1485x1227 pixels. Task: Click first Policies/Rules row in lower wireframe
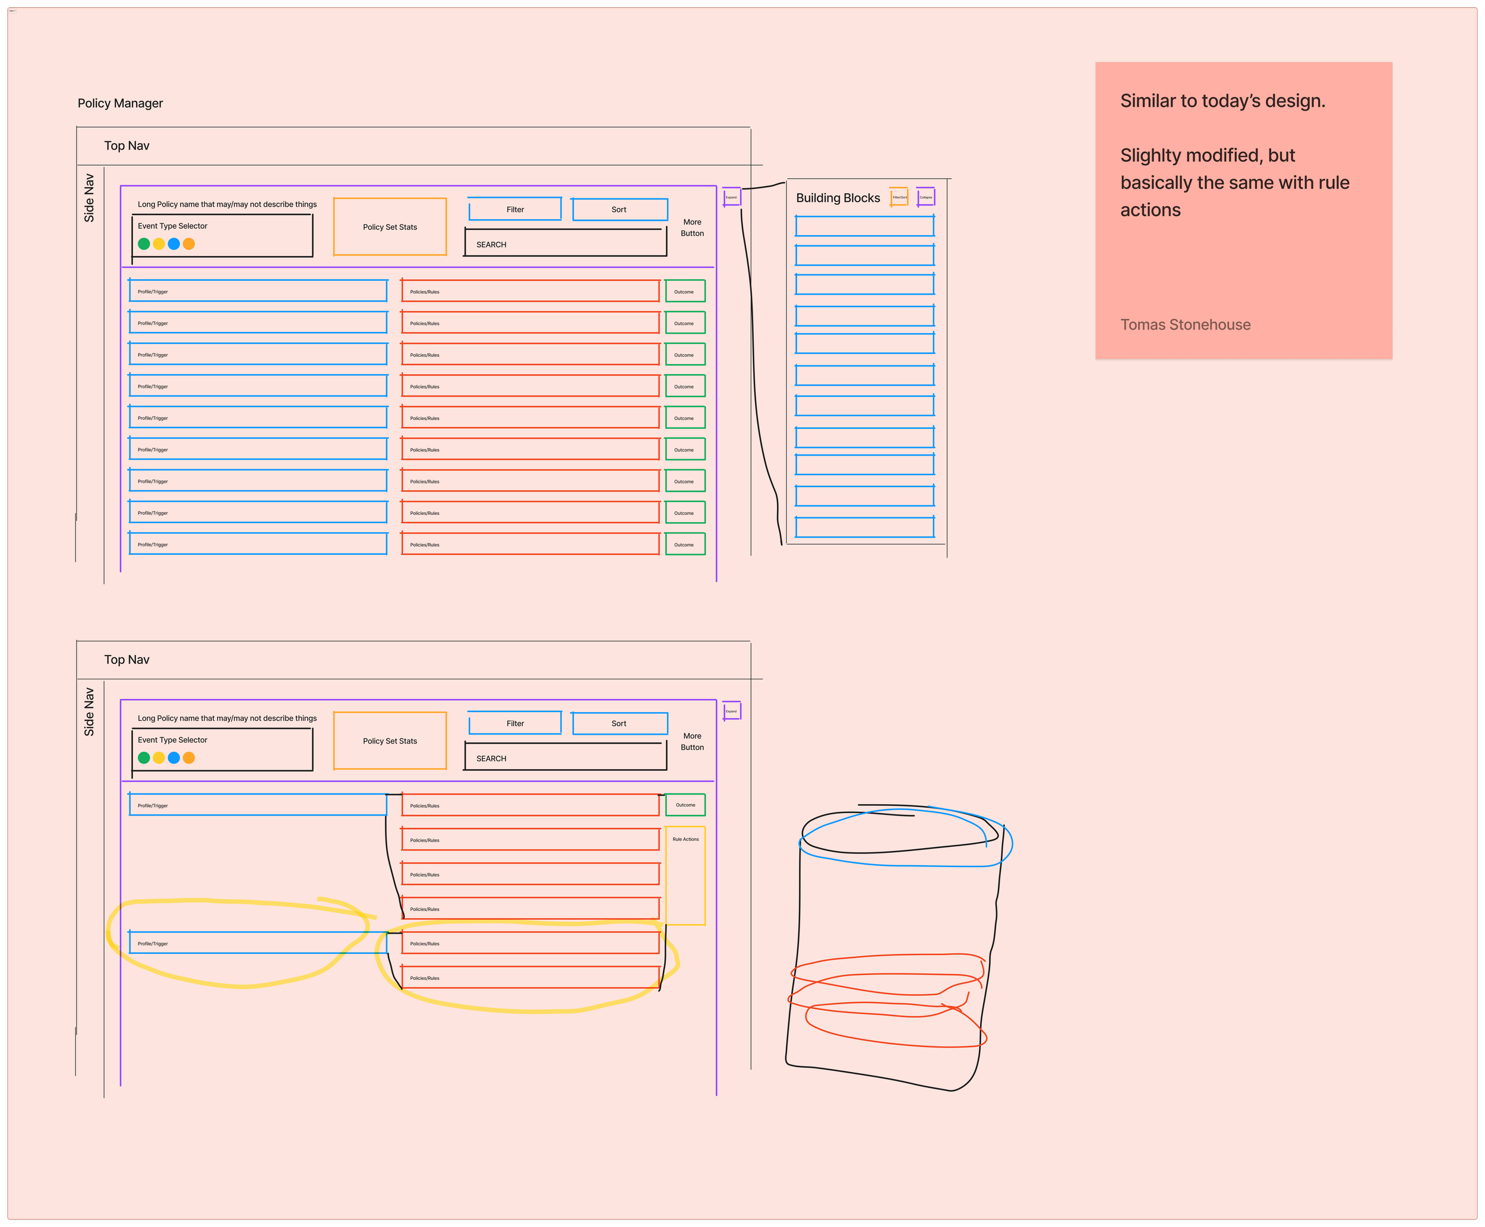tap(530, 805)
